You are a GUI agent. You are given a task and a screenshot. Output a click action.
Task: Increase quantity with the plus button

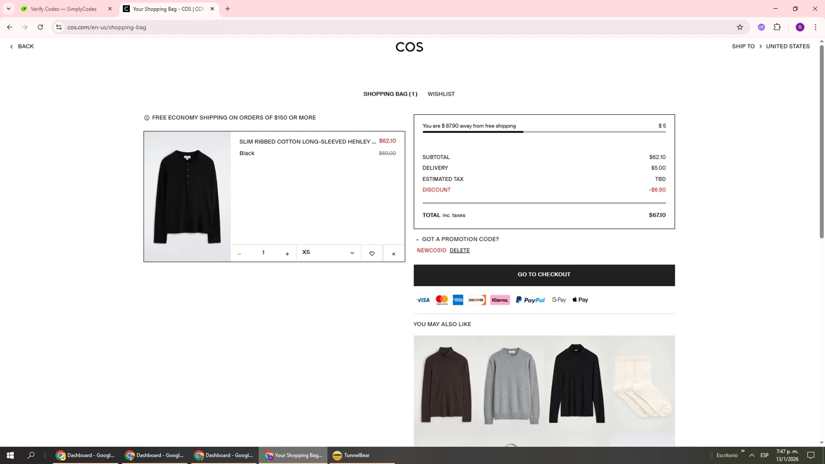pos(287,253)
